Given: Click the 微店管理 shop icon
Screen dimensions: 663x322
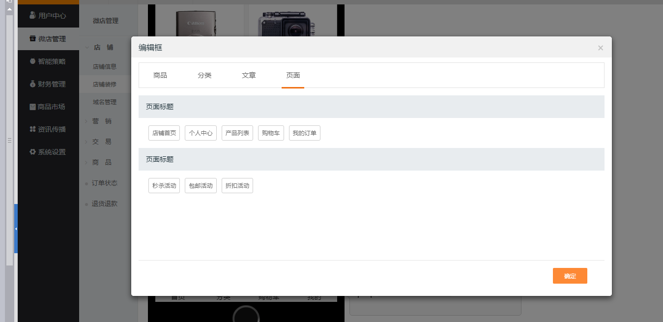Looking at the screenshot, I should pos(33,39).
